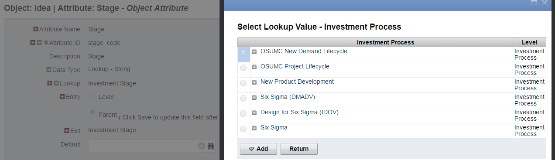Click the Add button
The width and height of the screenshot is (555, 160).
coord(258,149)
